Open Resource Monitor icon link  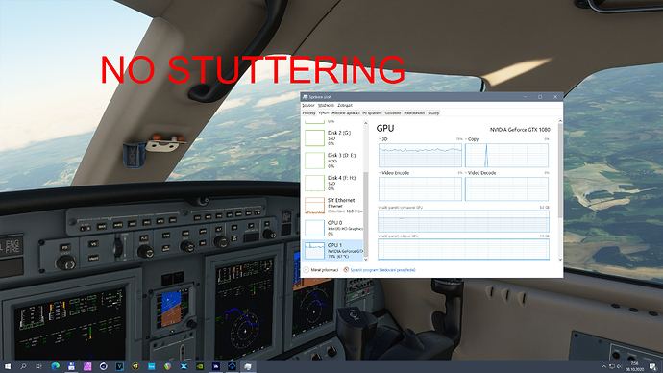click(x=346, y=270)
